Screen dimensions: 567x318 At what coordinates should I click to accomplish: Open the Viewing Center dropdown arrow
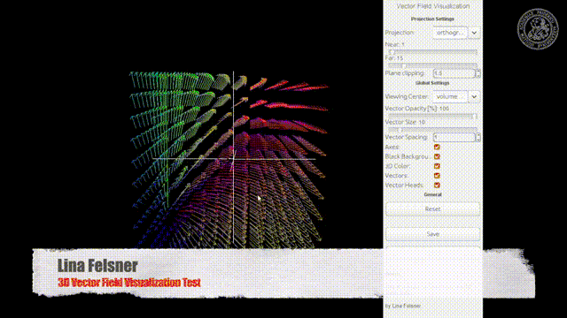[x=474, y=96]
